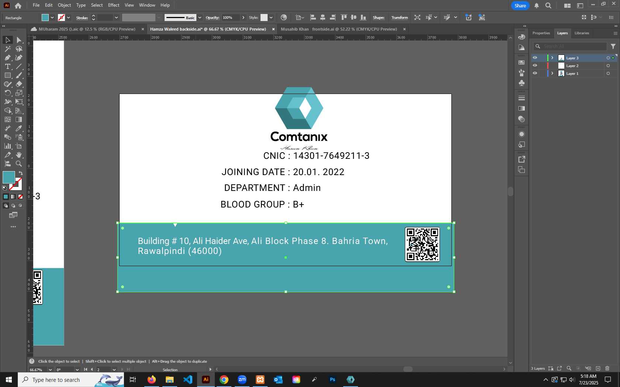Open the Transform panel link
The image size is (620, 387).
pos(400,18)
